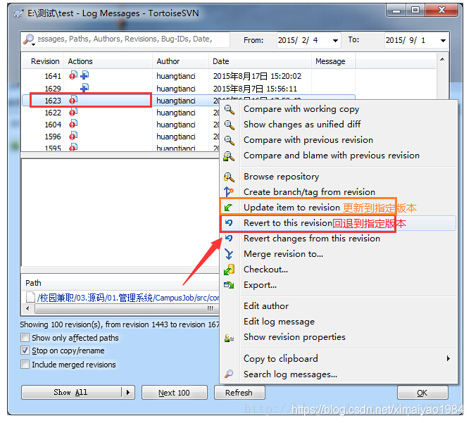471x423 pixels.
Task: Select Compare with working copy
Action: point(301,109)
